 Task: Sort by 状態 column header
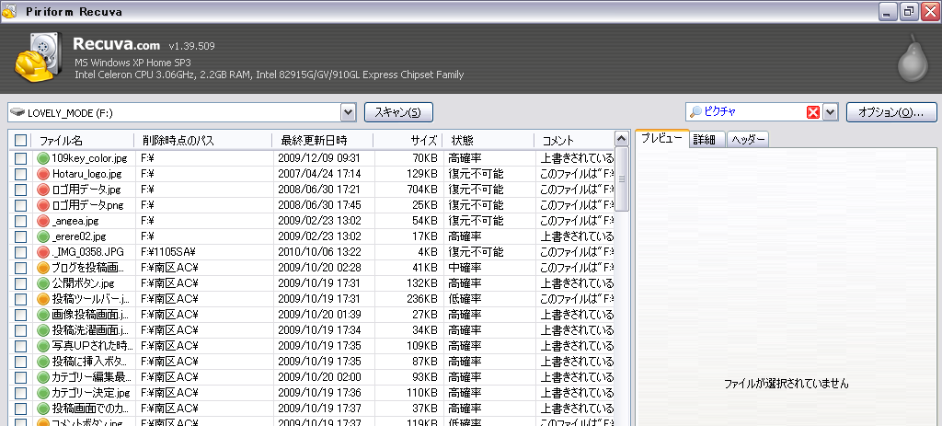[x=488, y=141]
